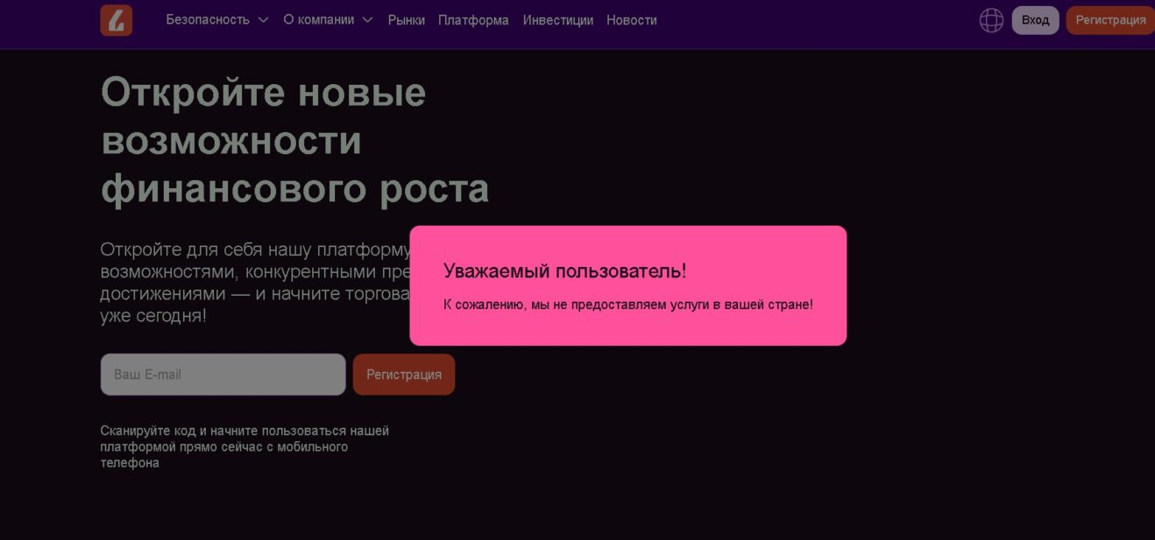The width and height of the screenshot is (1155, 540).
Task: Click Регистрация button beside the email field
Action: point(404,375)
